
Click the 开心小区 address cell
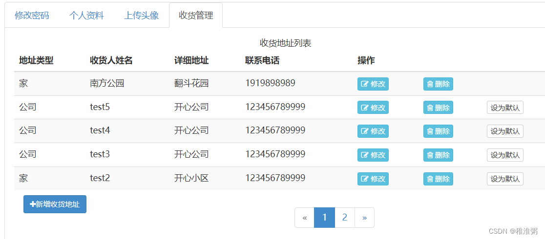[191, 178]
